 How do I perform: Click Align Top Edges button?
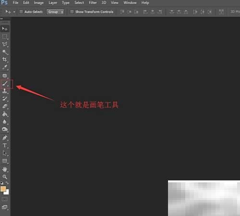click(x=122, y=12)
